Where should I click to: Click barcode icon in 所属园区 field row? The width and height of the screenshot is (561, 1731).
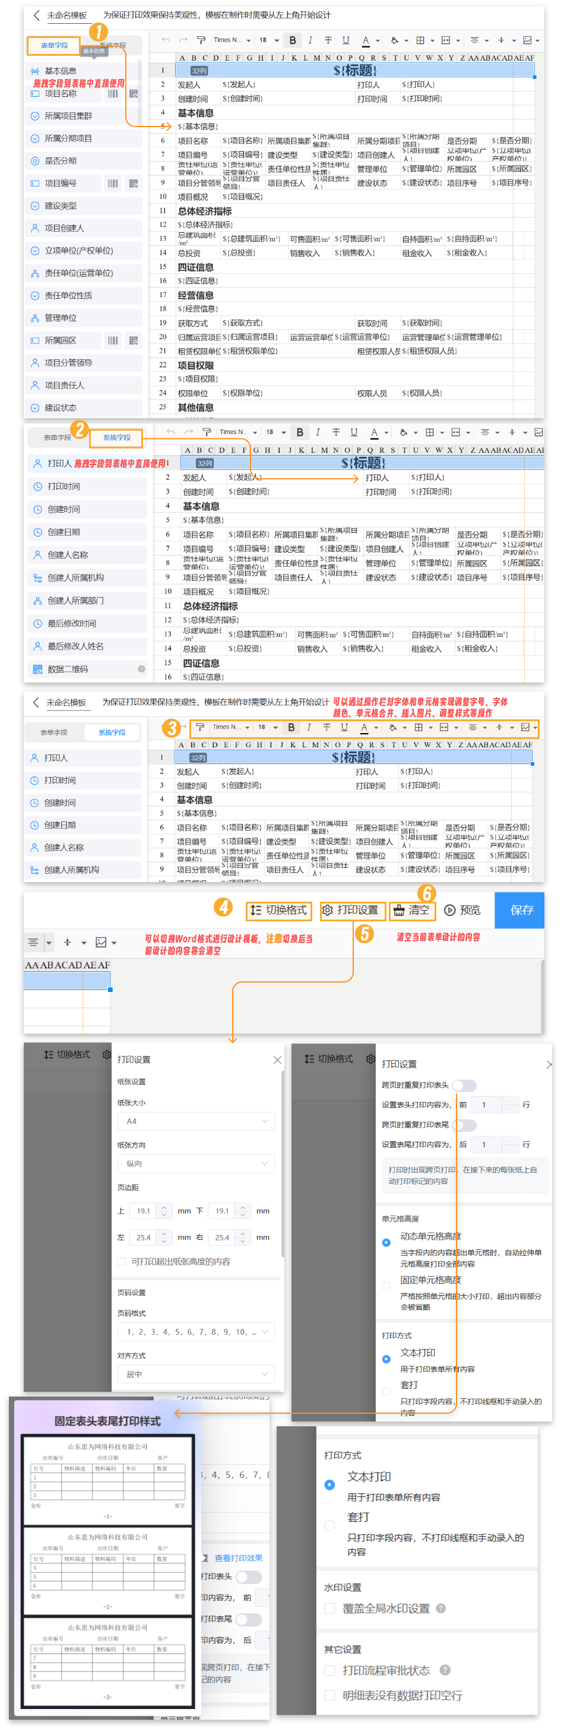point(112,340)
